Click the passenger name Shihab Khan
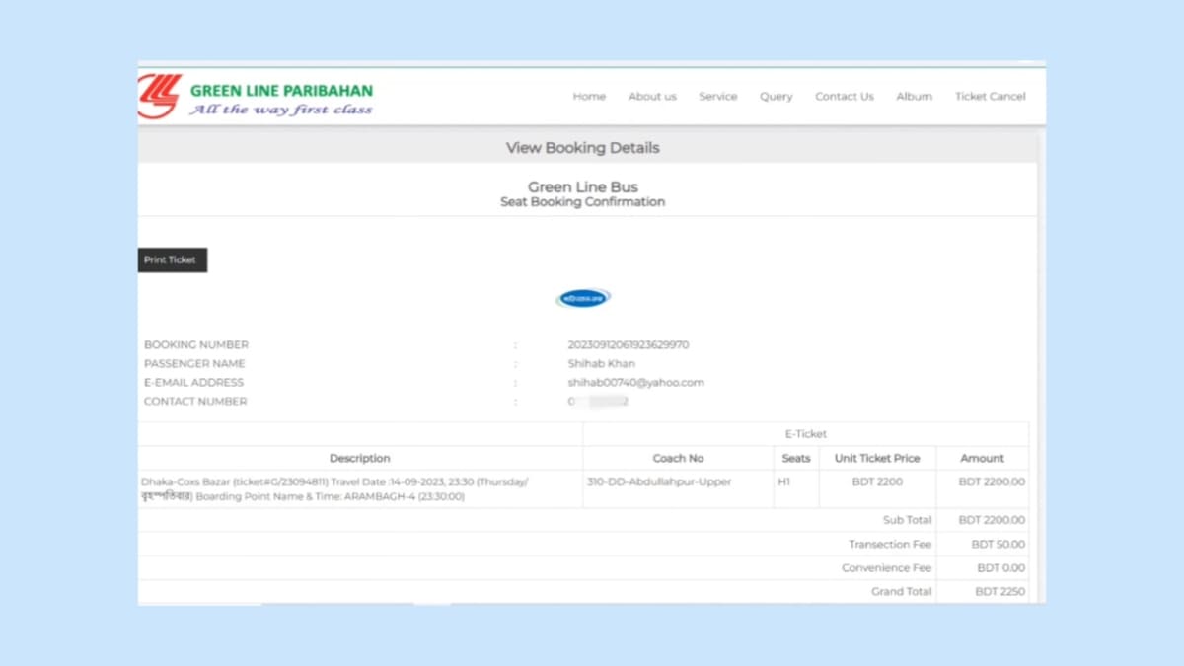Viewport: 1184px width, 666px height. point(601,364)
